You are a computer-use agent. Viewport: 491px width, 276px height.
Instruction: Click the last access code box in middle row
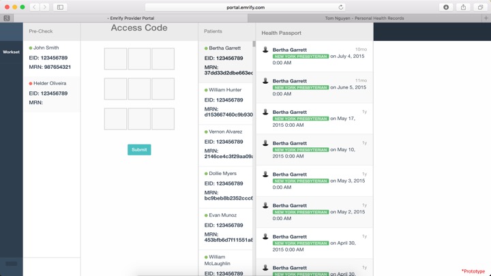[x=163, y=89]
